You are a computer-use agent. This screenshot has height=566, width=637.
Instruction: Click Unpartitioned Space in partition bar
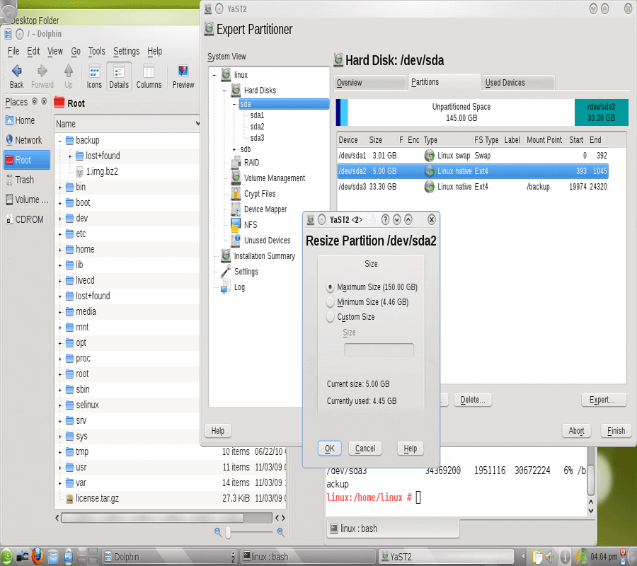(x=461, y=112)
